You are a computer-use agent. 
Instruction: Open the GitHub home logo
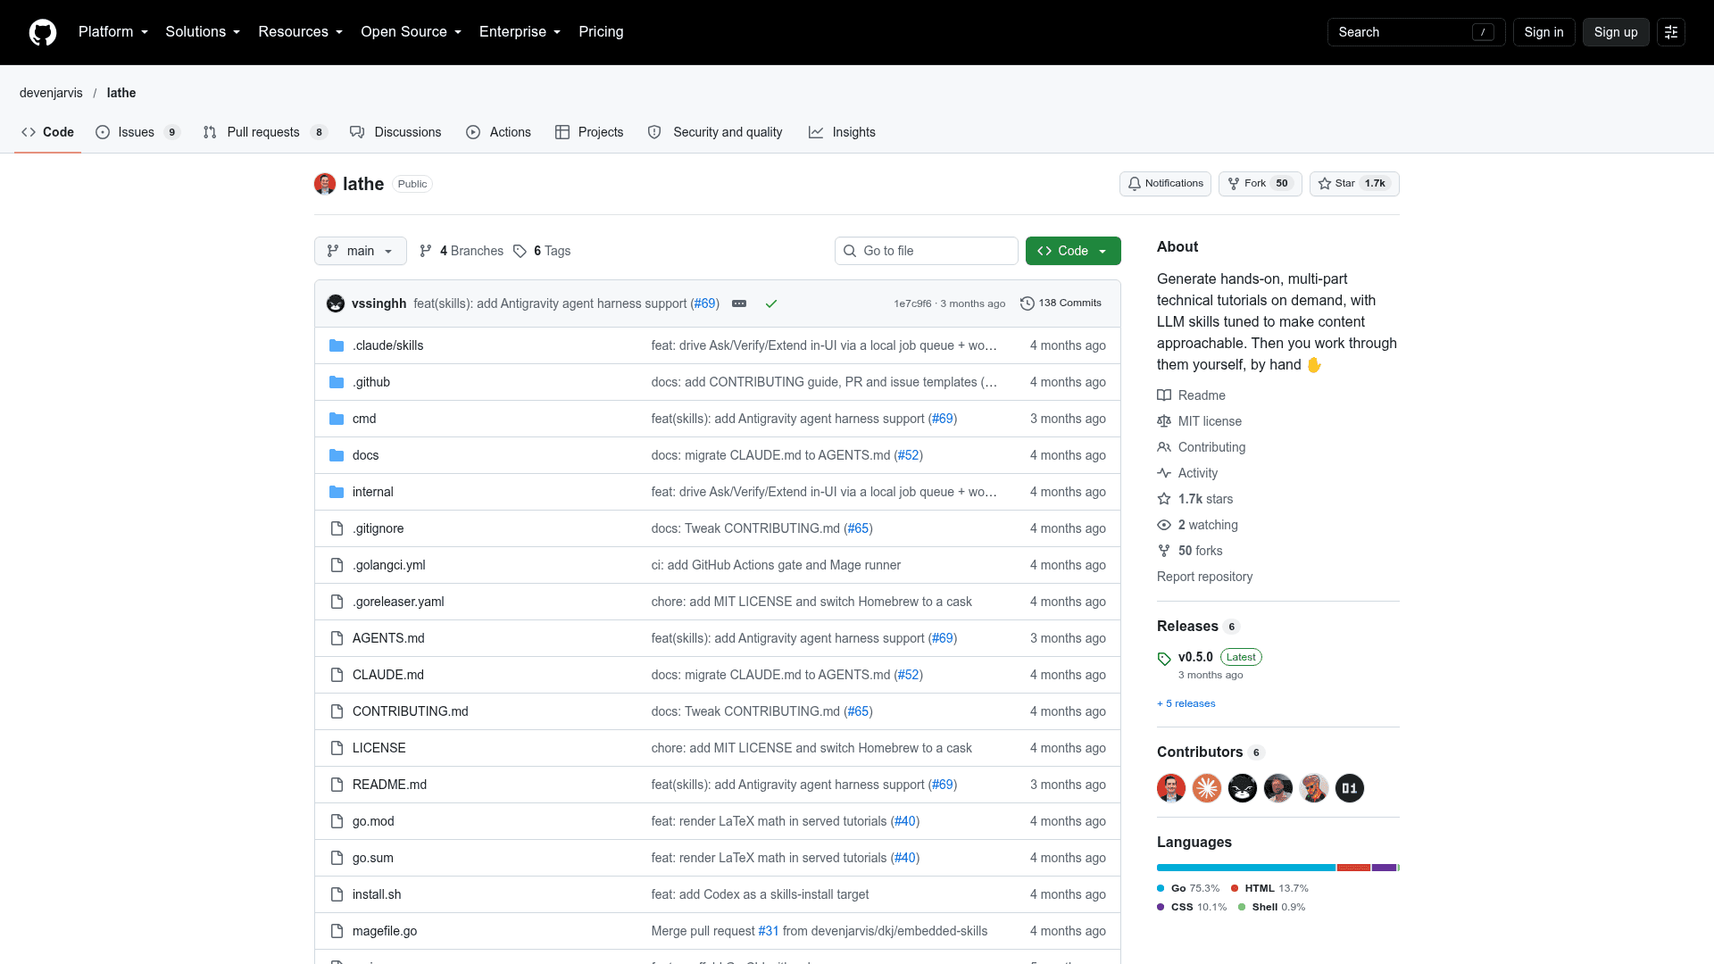click(43, 32)
